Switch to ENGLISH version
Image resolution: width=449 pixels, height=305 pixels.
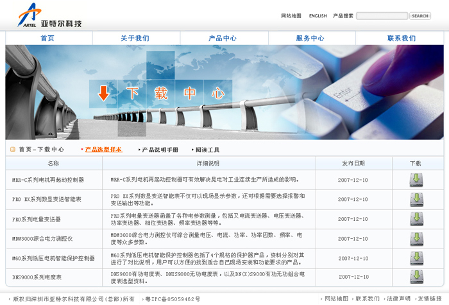tap(318, 16)
